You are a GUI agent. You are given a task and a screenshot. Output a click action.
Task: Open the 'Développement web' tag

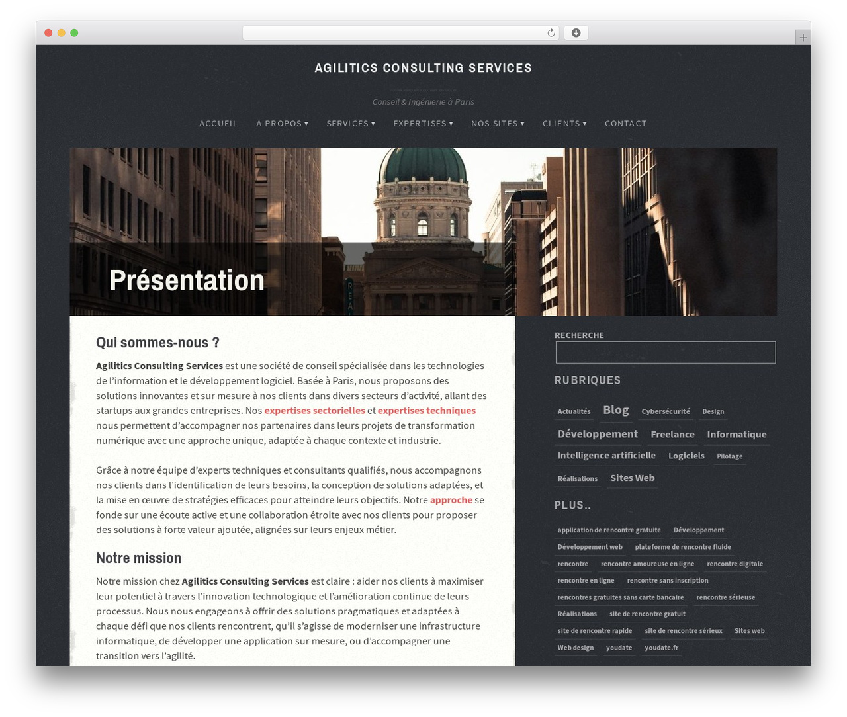pos(590,547)
